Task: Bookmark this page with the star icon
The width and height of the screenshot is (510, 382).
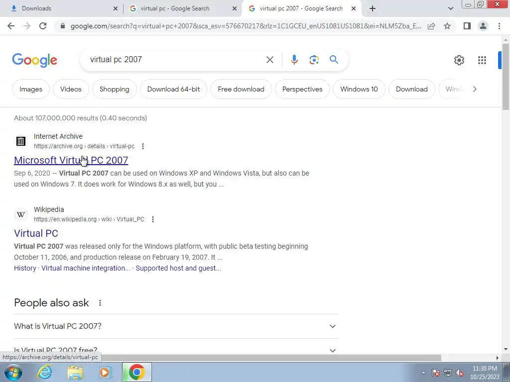Action: (x=447, y=26)
